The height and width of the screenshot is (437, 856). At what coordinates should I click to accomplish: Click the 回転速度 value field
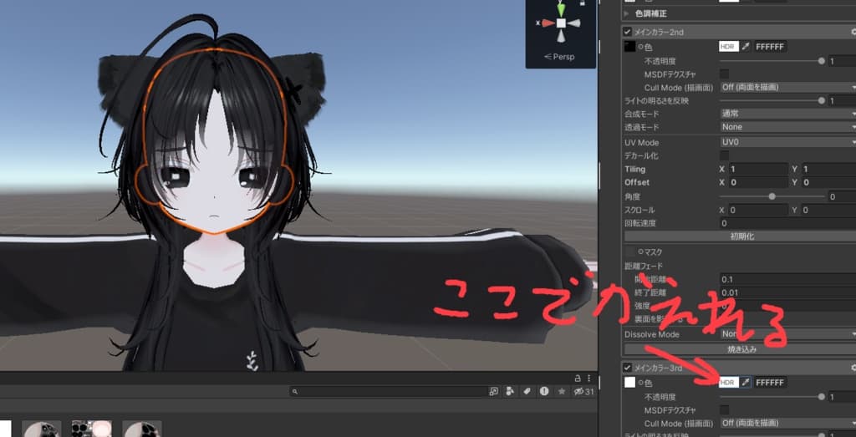coord(787,223)
